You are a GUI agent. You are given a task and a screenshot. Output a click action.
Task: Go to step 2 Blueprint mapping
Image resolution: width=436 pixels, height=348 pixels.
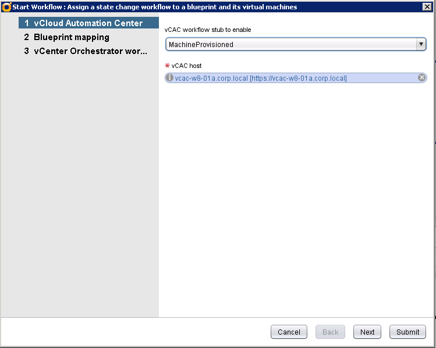click(67, 37)
